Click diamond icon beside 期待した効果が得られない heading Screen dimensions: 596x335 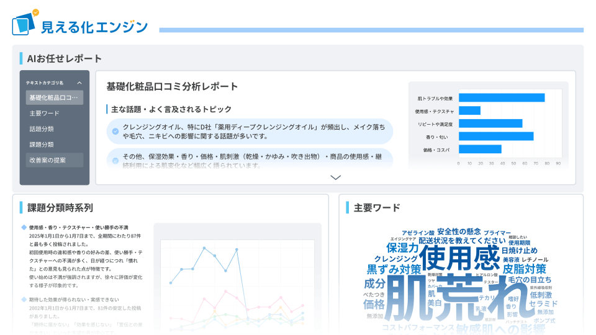pyautogui.click(x=24, y=300)
